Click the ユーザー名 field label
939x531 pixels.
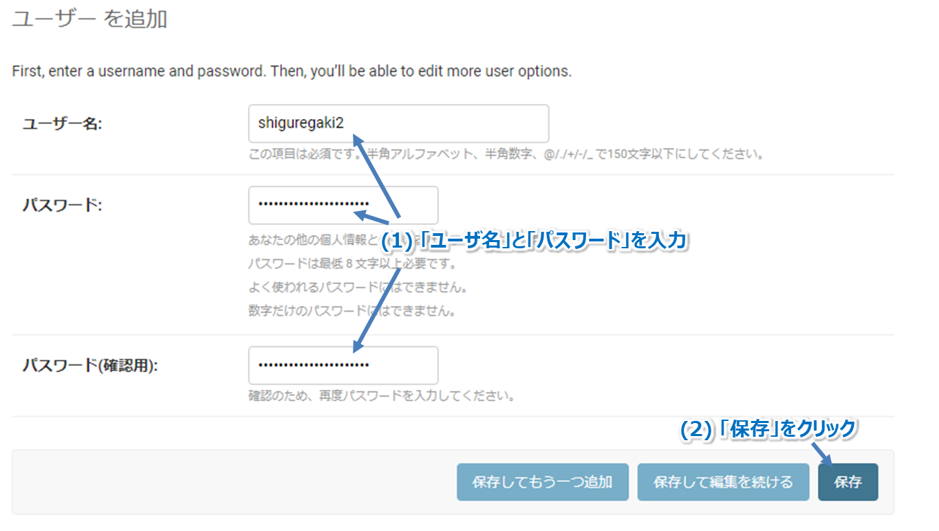63,124
